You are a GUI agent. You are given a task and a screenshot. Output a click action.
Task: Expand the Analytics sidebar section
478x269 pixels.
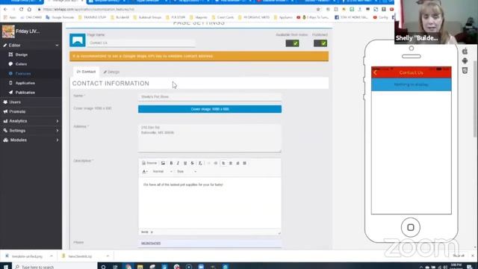tap(57, 121)
